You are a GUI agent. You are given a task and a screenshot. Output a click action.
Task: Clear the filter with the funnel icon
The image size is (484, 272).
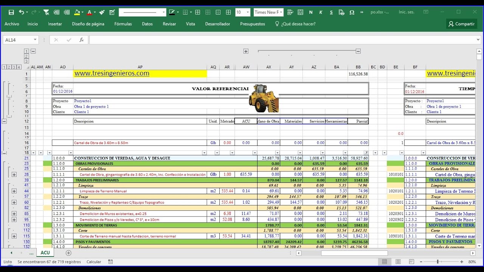(46, 12)
